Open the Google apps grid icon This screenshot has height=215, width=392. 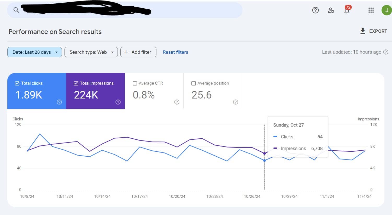pos(371,10)
